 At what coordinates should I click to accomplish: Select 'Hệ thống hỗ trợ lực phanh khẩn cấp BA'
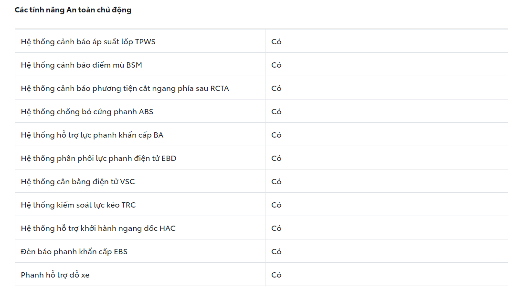click(92, 135)
